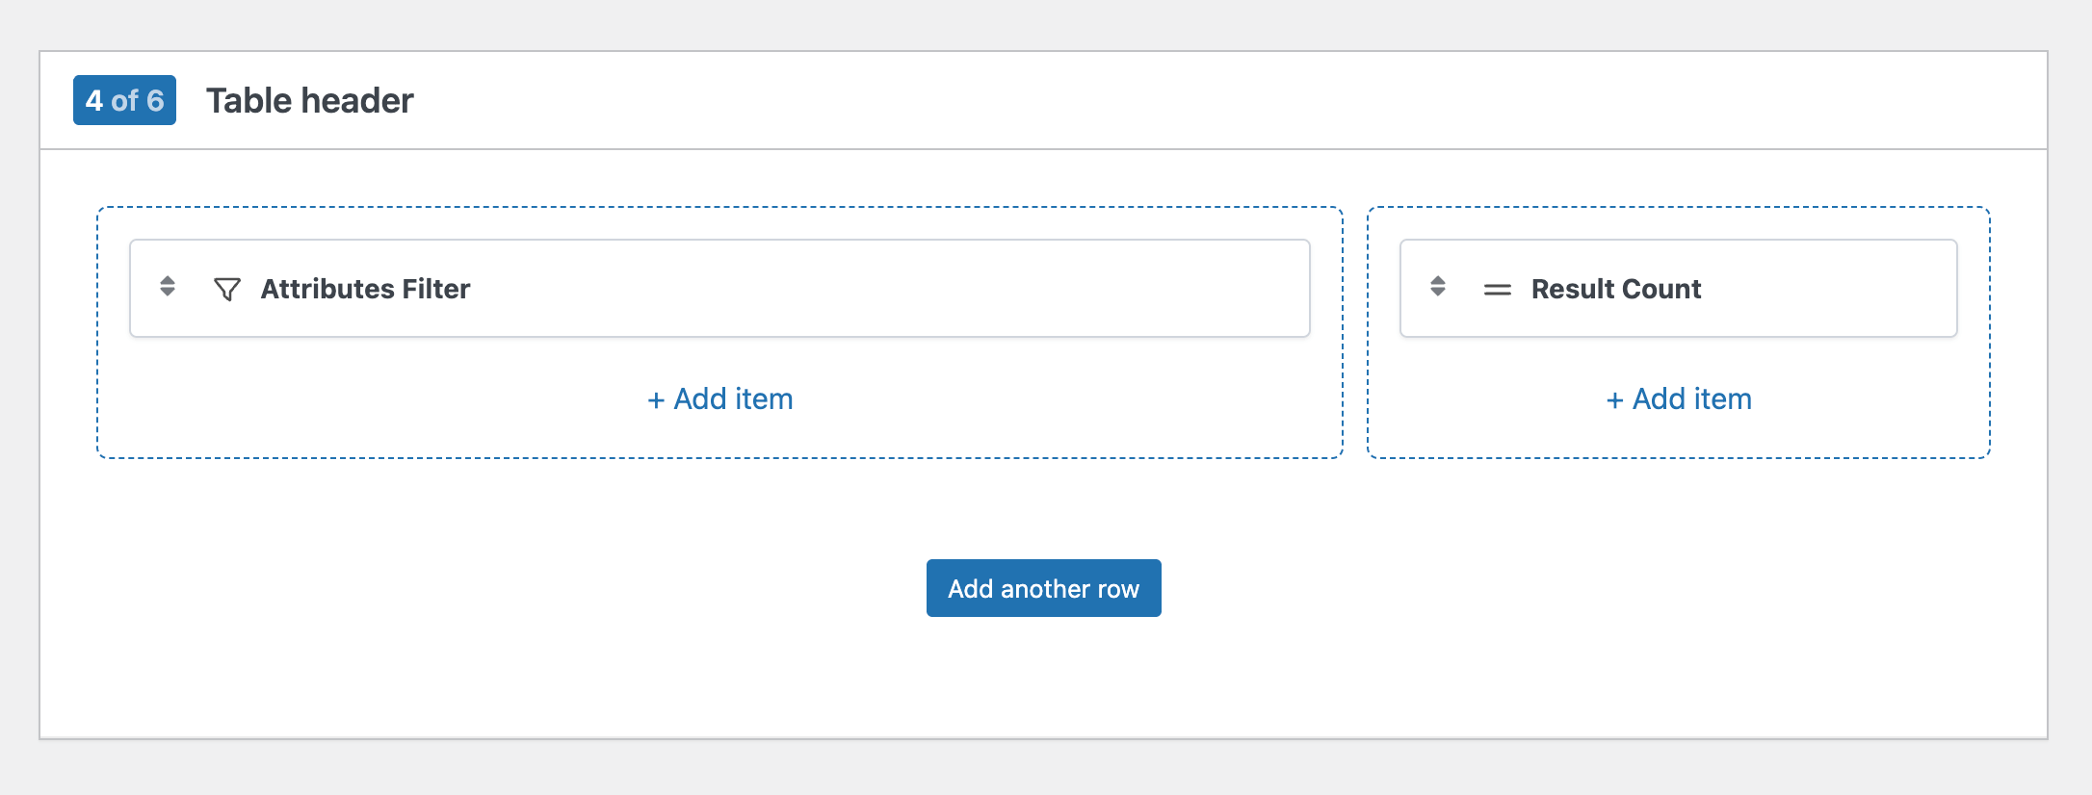Select the Attributes Filter label text

[365, 289]
